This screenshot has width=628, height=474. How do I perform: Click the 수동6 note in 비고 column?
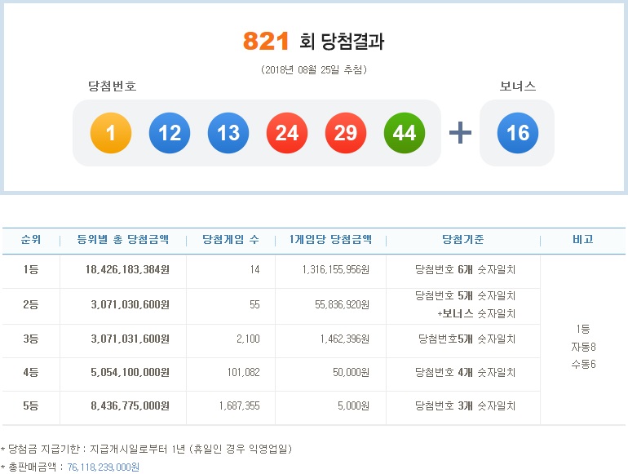click(x=583, y=364)
